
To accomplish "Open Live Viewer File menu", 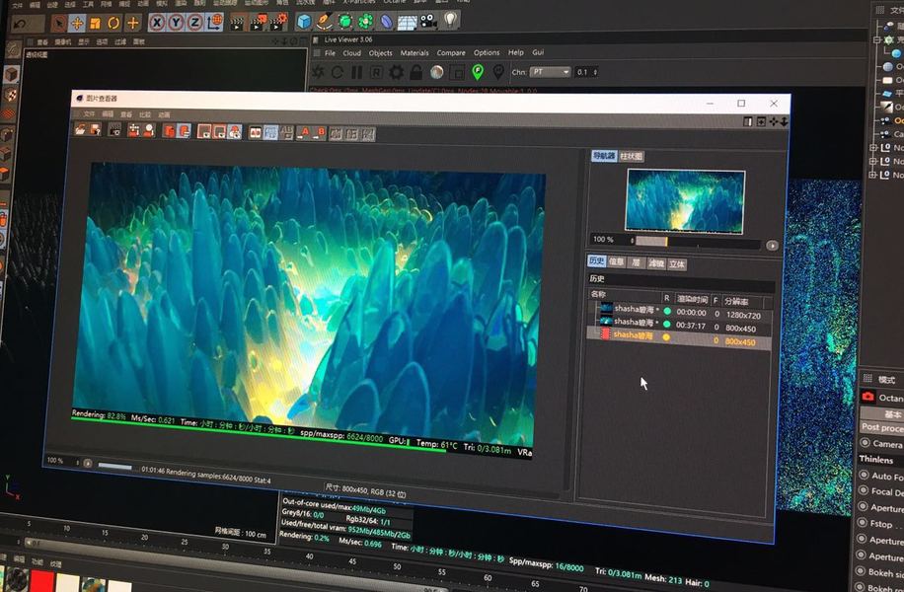I will tap(330, 53).
